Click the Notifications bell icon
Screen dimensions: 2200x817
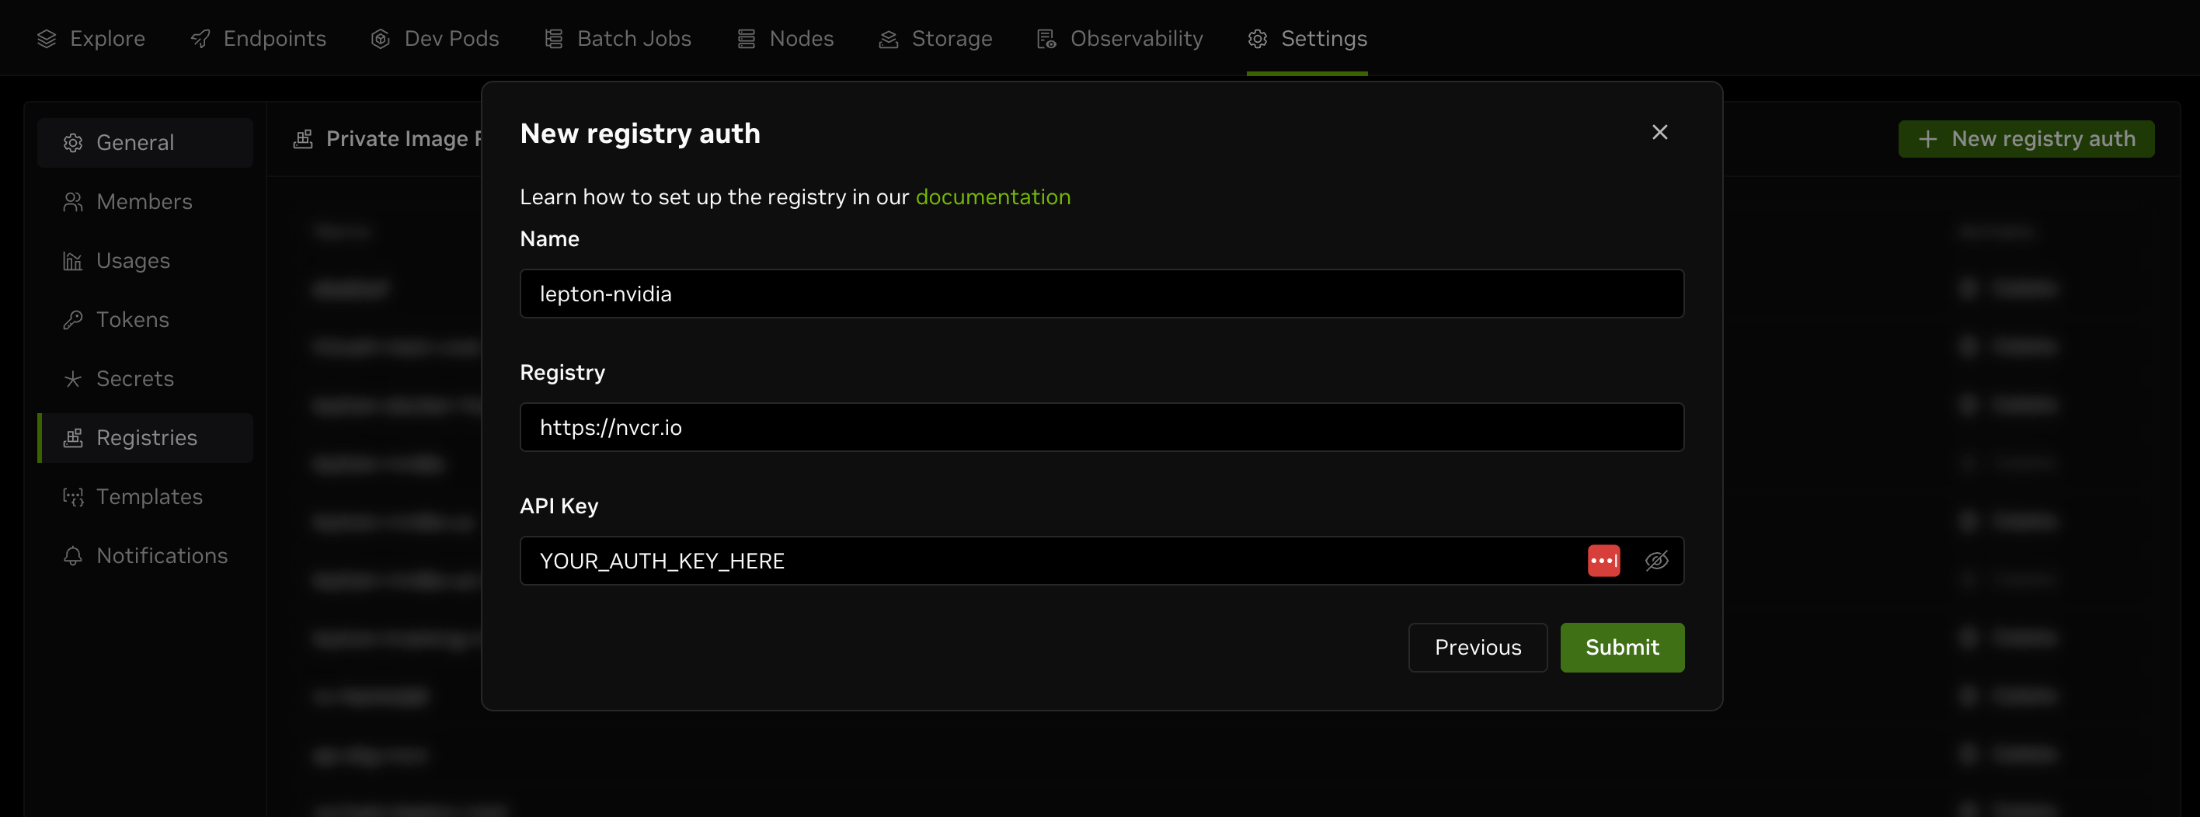tap(74, 557)
